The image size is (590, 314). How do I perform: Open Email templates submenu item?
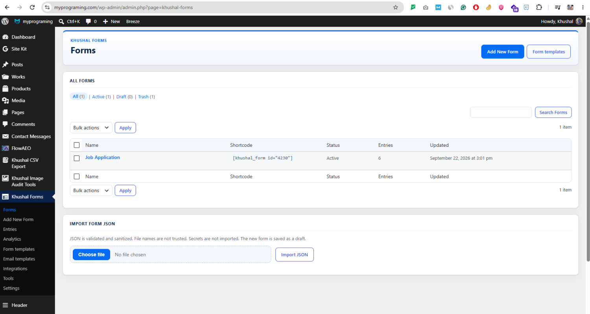coord(19,259)
